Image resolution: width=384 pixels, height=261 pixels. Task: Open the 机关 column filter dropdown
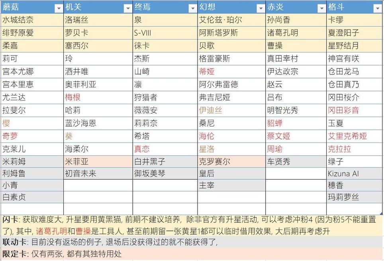tap(128, 9)
